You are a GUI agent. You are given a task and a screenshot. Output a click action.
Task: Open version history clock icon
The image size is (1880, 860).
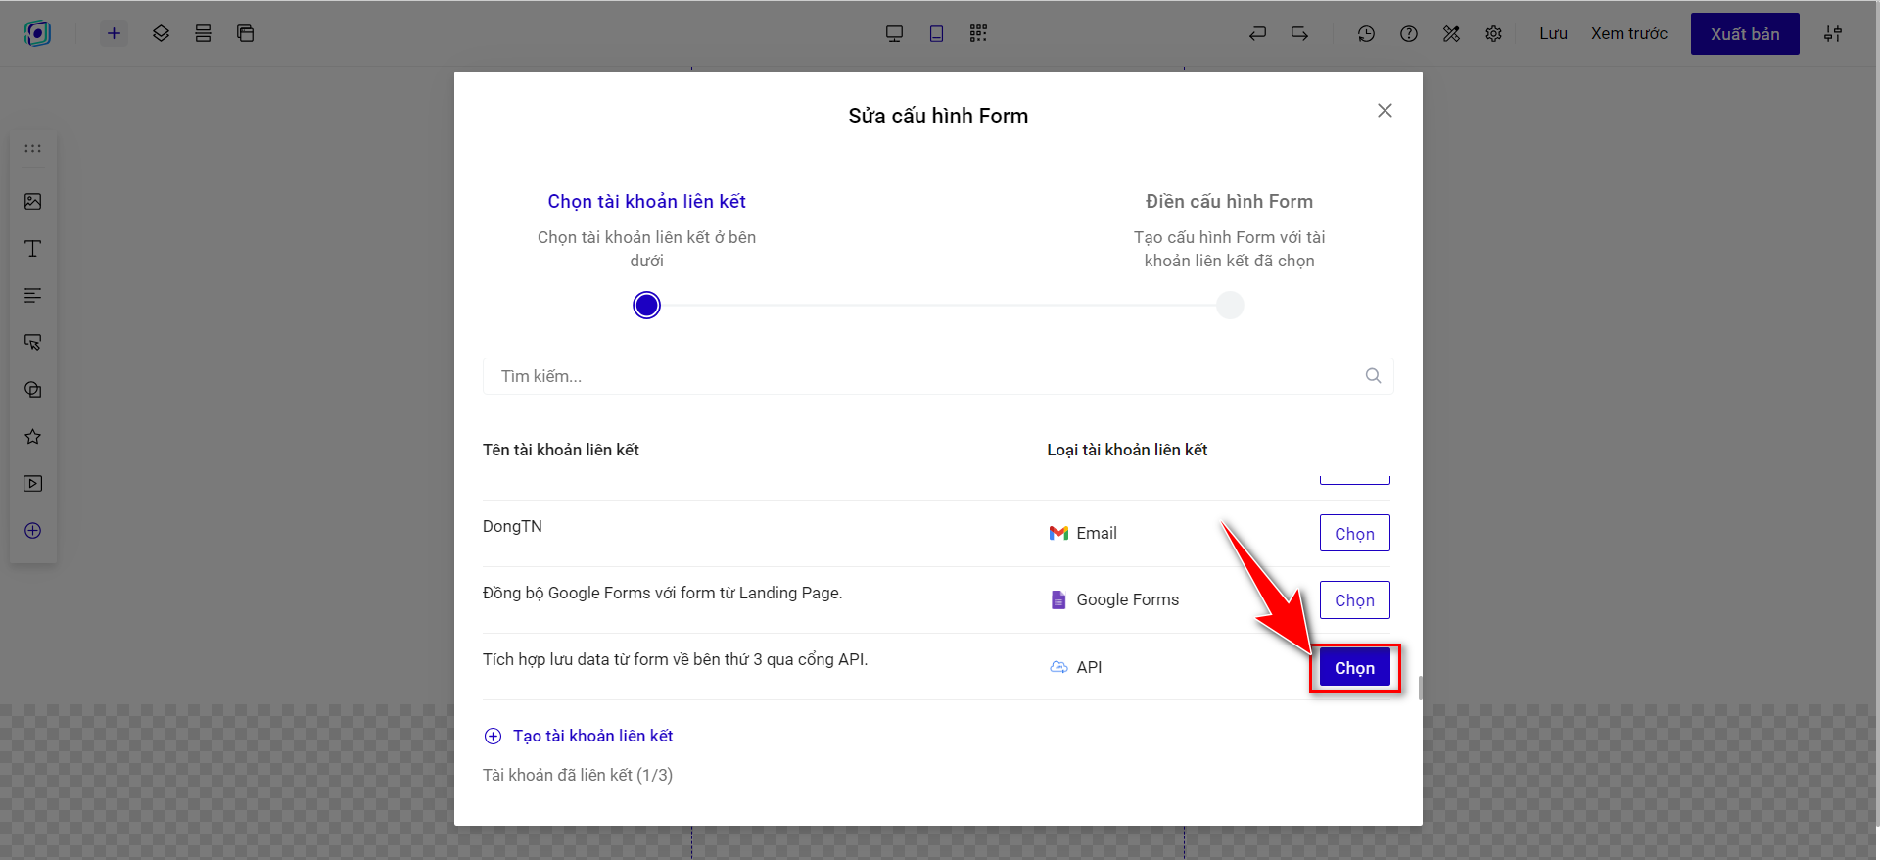pos(1366,33)
